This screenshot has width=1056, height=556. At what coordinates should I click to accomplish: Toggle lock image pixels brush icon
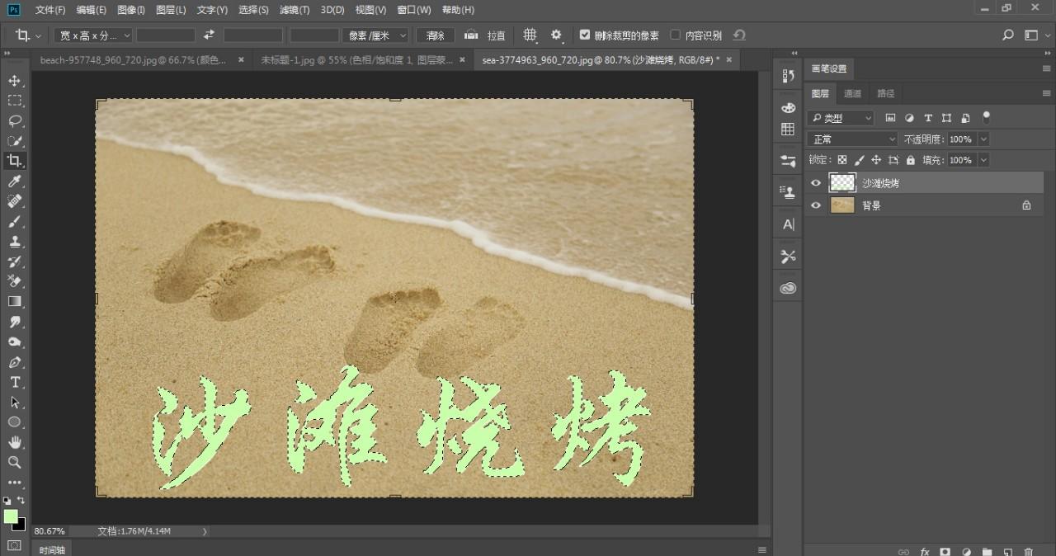pyautogui.click(x=859, y=160)
